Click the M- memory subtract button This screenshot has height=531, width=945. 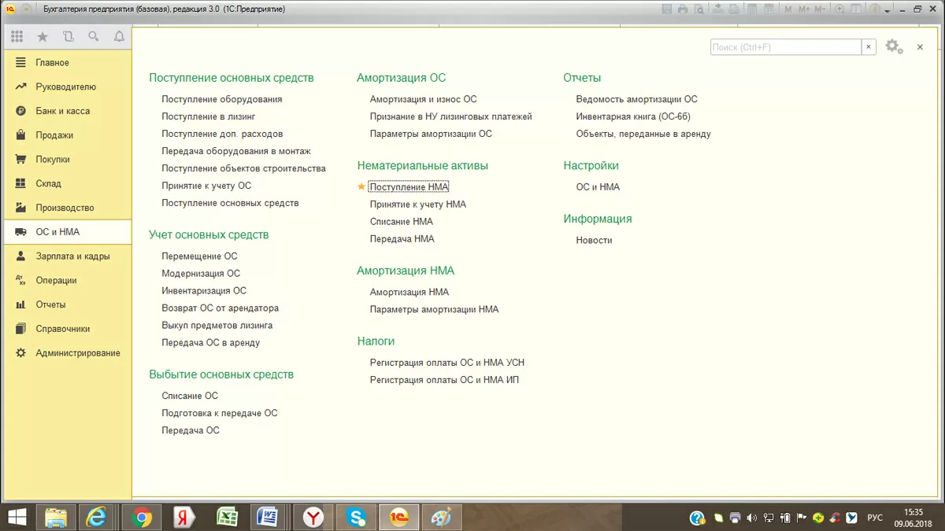pyautogui.click(x=820, y=9)
